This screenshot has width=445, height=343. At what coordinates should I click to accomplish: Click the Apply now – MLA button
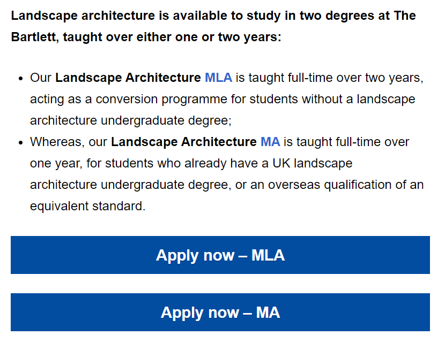[220, 255]
